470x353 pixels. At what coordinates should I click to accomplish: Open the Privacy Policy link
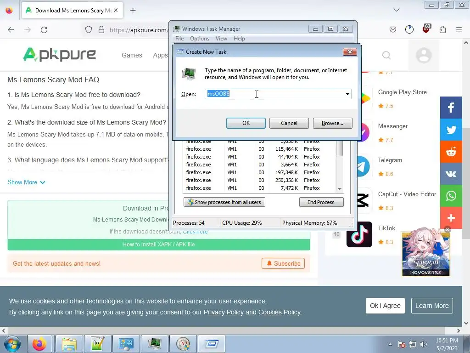(x=224, y=312)
